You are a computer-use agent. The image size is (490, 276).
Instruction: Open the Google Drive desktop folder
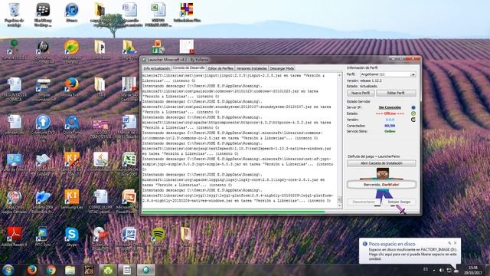tap(129, 49)
